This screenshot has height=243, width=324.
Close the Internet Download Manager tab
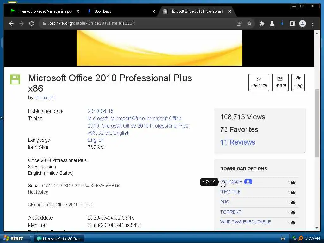pyautogui.click(x=78, y=11)
